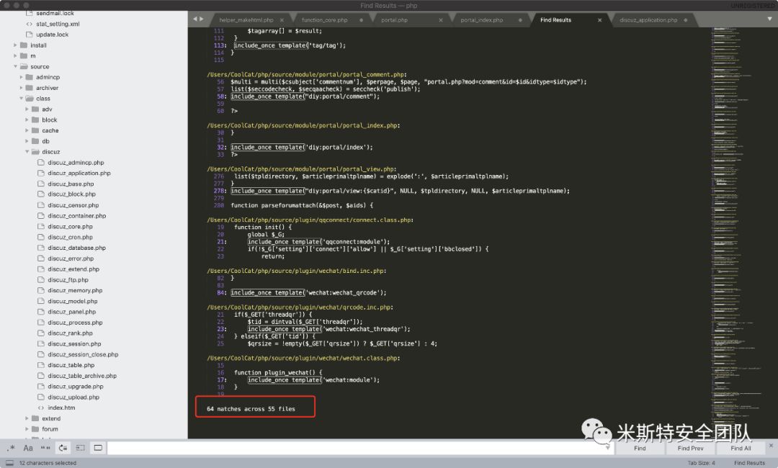
Task: Click the tab navigation forward arrow
Action: (x=202, y=19)
